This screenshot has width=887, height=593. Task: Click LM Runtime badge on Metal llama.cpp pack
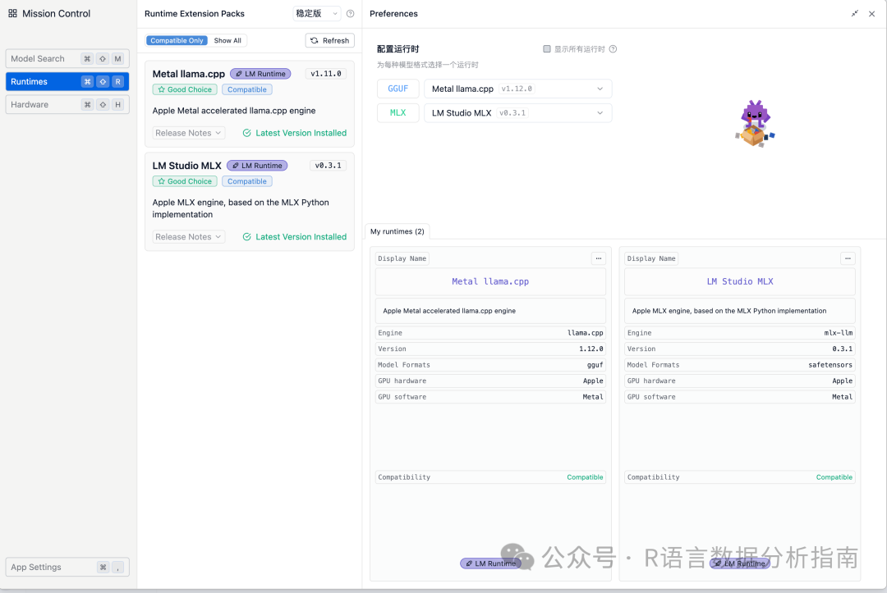(x=261, y=74)
